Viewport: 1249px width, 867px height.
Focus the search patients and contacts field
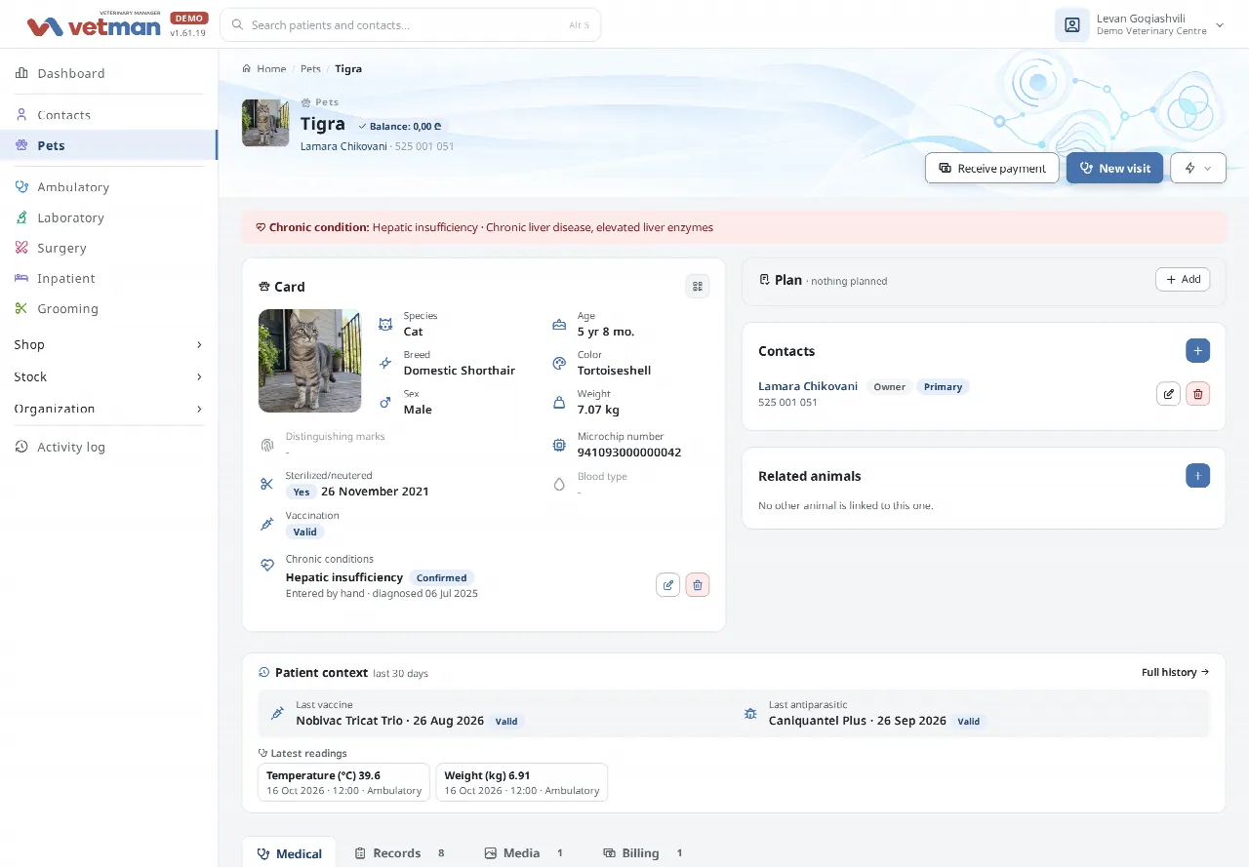[x=410, y=25]
